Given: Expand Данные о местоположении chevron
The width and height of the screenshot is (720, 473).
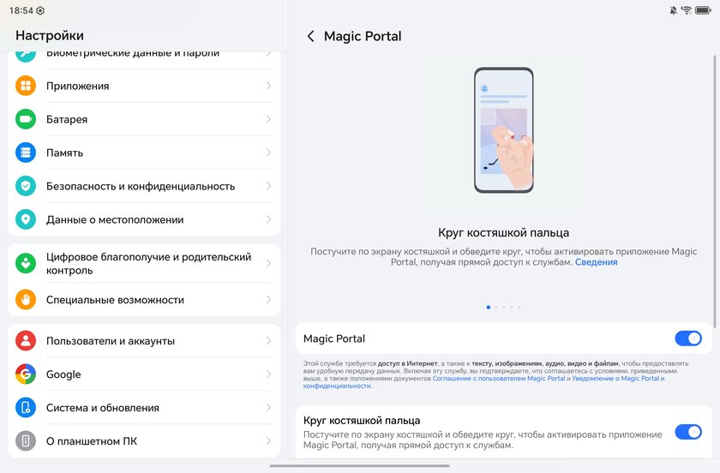Looking at the screenshot, I should 268,219.
